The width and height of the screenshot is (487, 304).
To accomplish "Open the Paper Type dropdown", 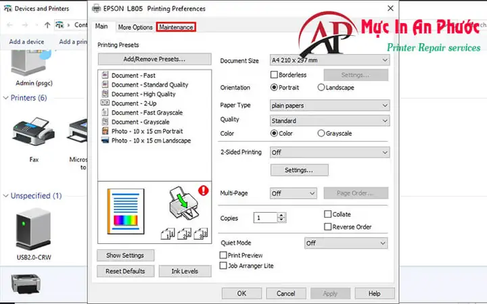I will (x=330, y=105).
